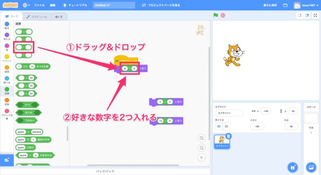Open the language globe dropdown

(x=26, y=5)
